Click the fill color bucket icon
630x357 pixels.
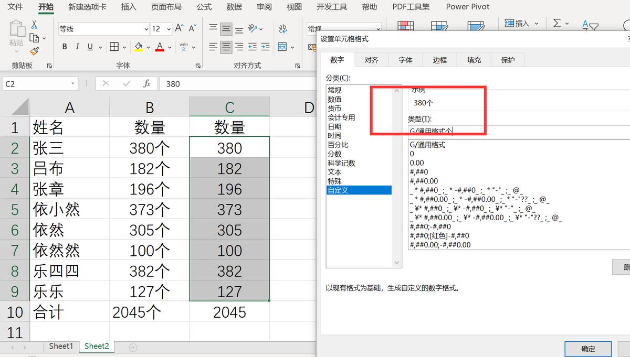point(138,47)
